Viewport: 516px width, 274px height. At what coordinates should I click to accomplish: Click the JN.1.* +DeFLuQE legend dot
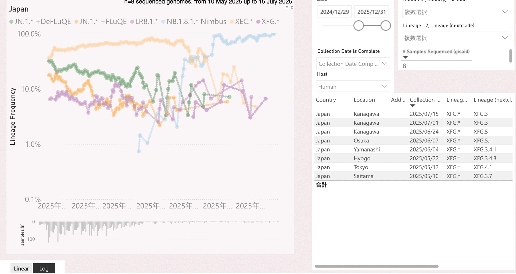pos(11,22)
